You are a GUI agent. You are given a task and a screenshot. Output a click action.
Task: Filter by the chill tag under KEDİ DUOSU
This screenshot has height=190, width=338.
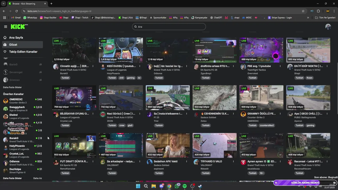click(x=121, y=78)
